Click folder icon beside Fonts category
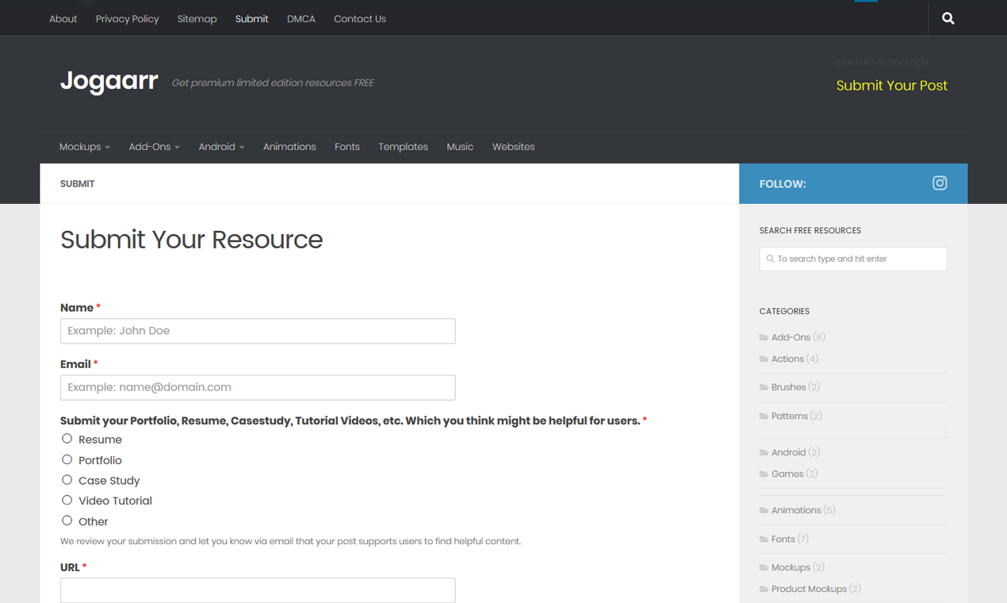 [x=764, y=540]
